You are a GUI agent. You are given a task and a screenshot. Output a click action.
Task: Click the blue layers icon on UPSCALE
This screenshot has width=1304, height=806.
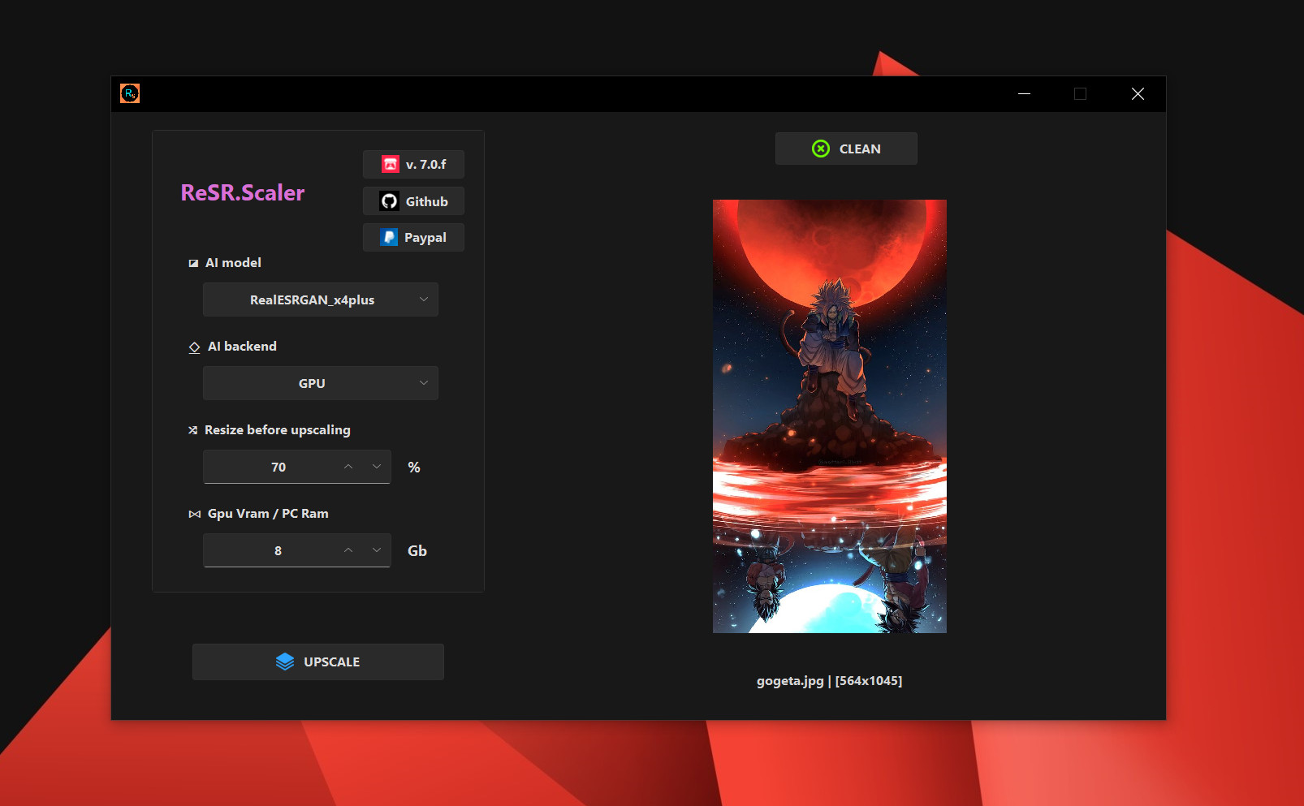285,662
